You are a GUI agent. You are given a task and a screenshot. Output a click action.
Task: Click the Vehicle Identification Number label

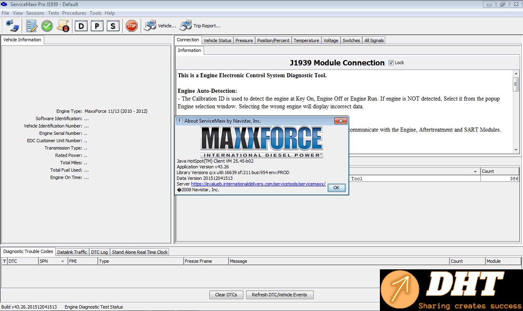(53, 126)
